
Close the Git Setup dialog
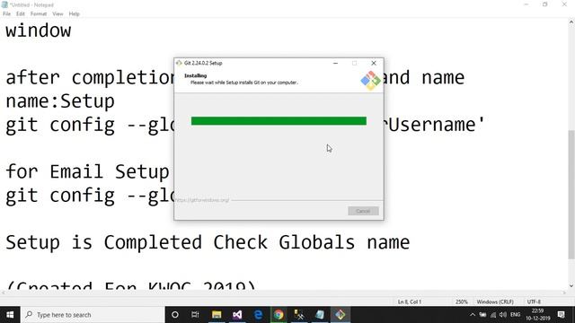point(374,63)
